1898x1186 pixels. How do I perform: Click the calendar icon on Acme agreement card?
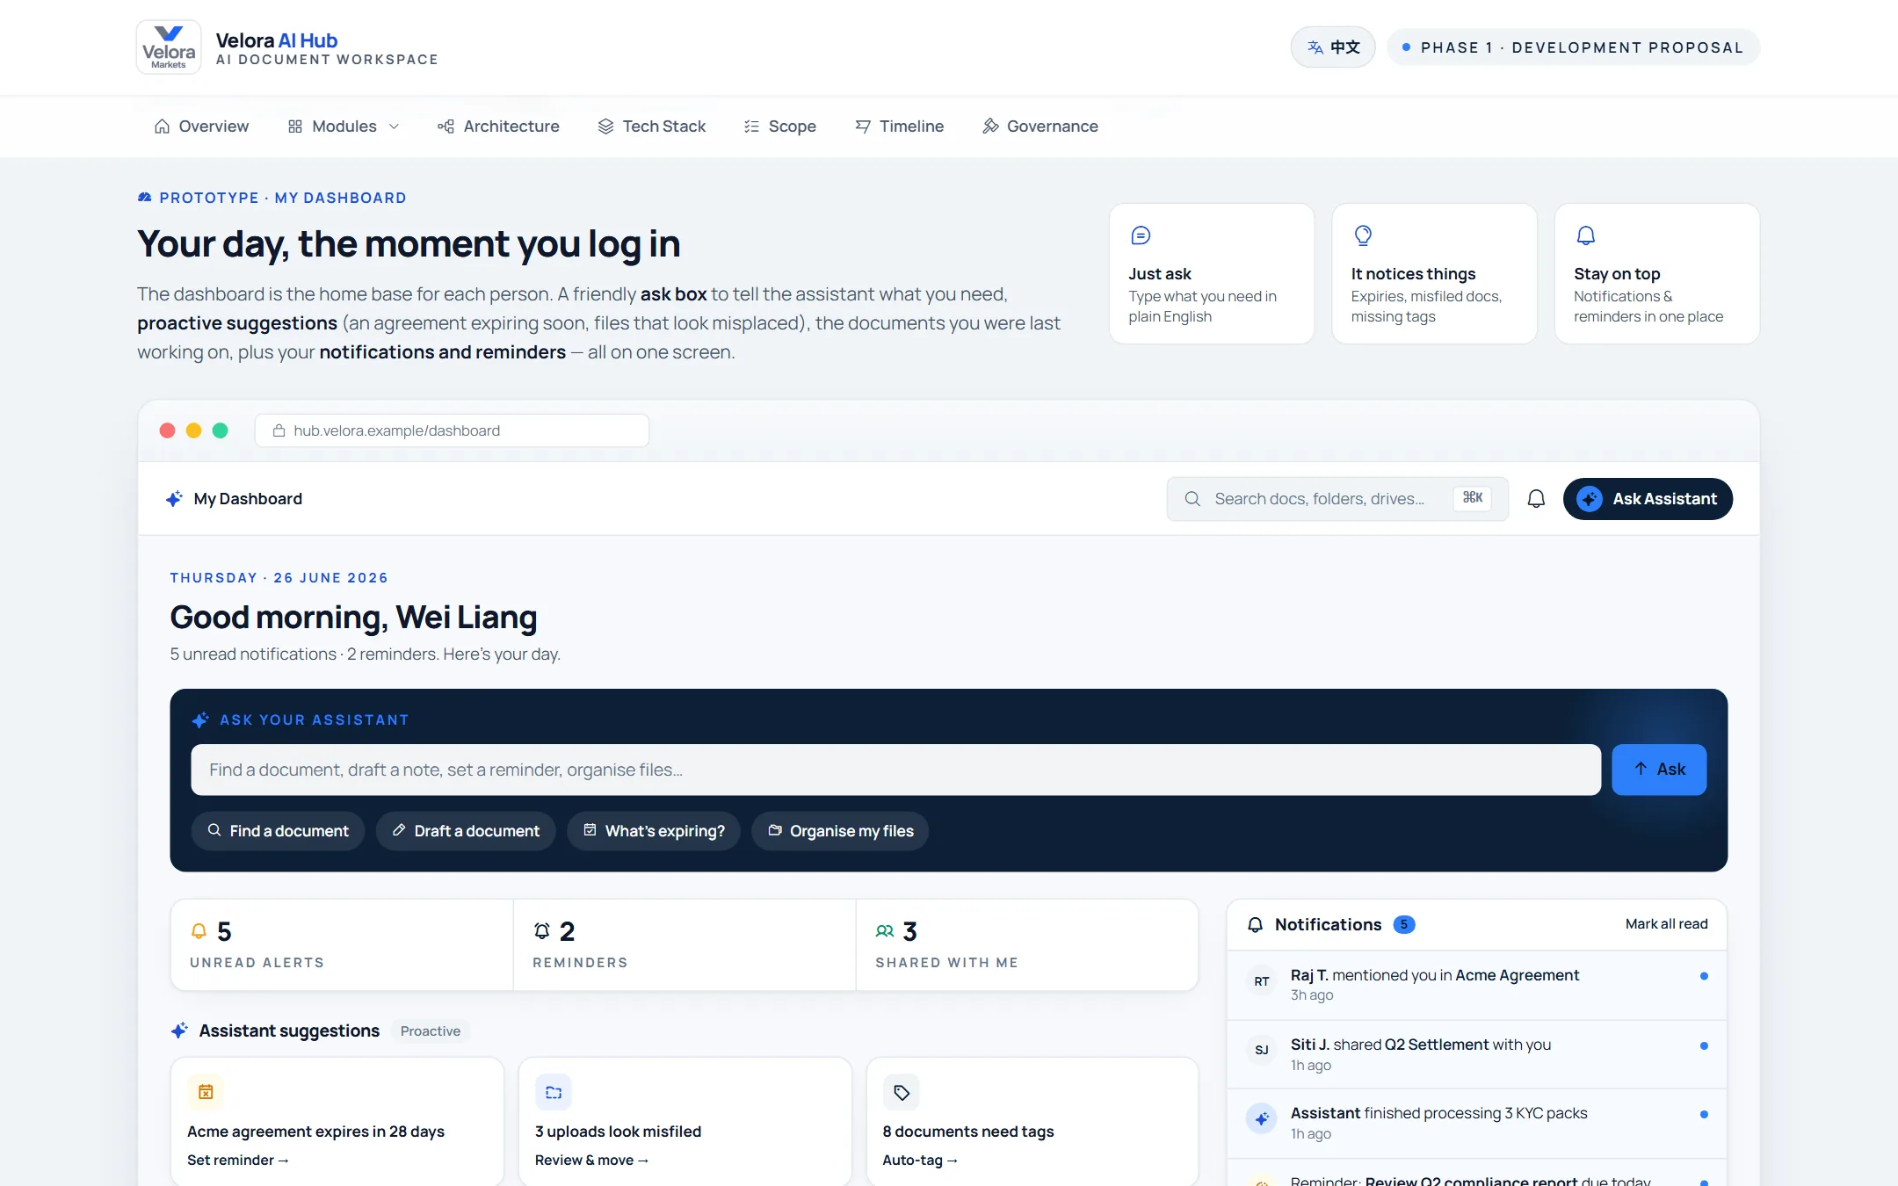[x=206, y=1092]
